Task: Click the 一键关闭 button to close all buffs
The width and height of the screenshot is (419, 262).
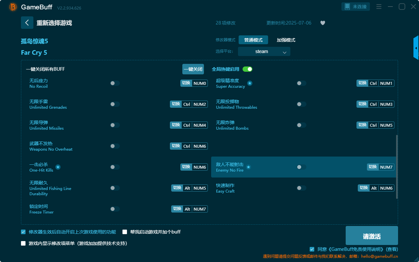Action: 193,69
